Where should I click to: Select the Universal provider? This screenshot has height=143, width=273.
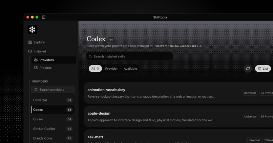pos(53,100)
